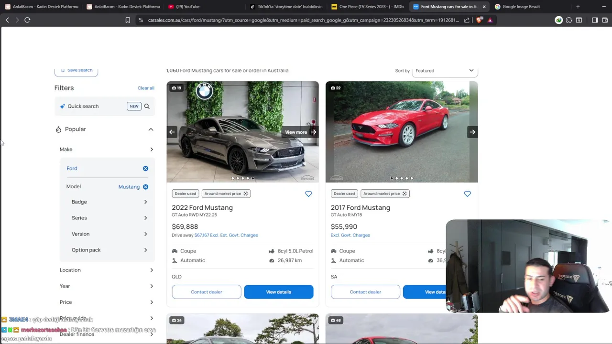Image resolution: width=612 pixels, height=344 pixels.
Task: Open a new browser tab
Action: (x=578, y=7)
